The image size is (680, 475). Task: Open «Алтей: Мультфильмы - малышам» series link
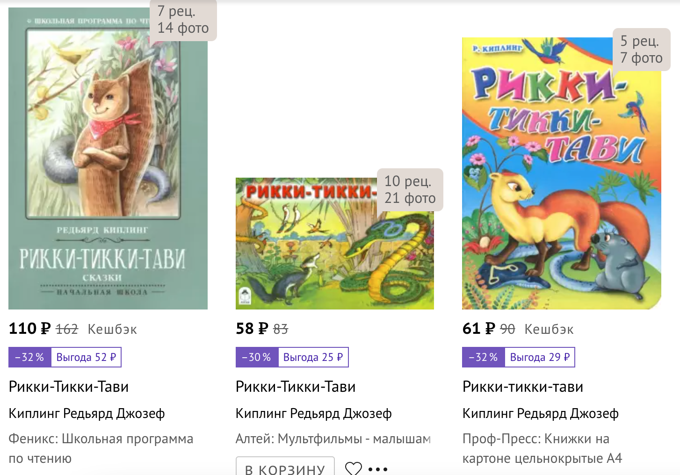333,439
